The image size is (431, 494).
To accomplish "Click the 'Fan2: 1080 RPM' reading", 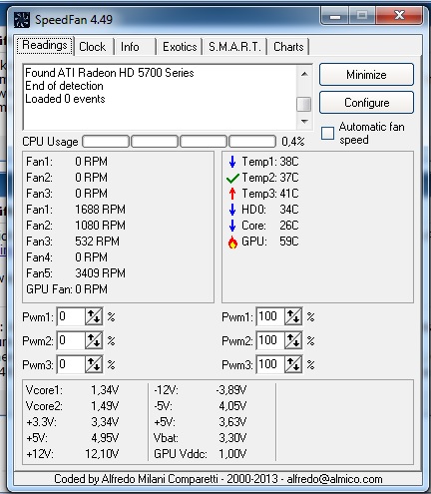I will pos(76,226).
